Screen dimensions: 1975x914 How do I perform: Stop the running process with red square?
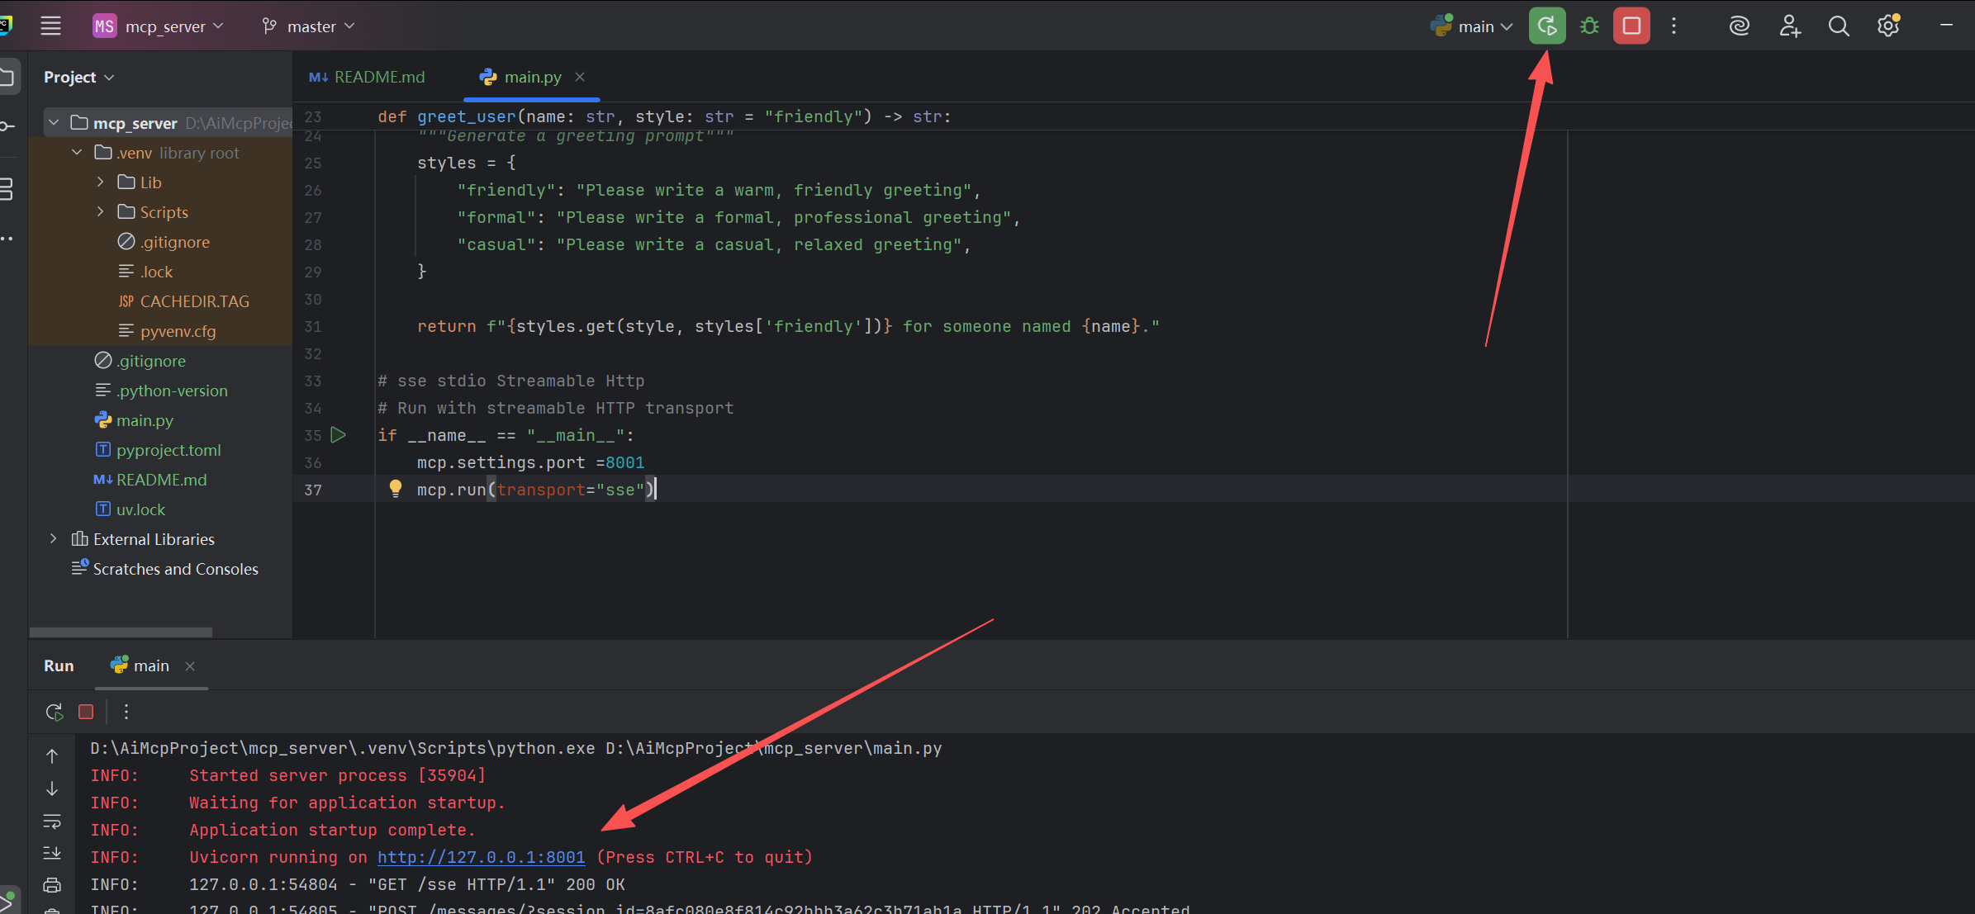tap(1631, 26)
